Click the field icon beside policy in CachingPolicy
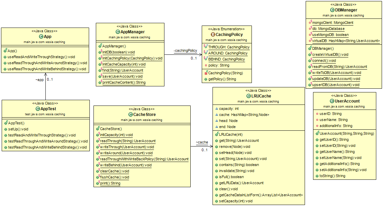383x206 pixels. pyautogui.click(x=206, y=65)
